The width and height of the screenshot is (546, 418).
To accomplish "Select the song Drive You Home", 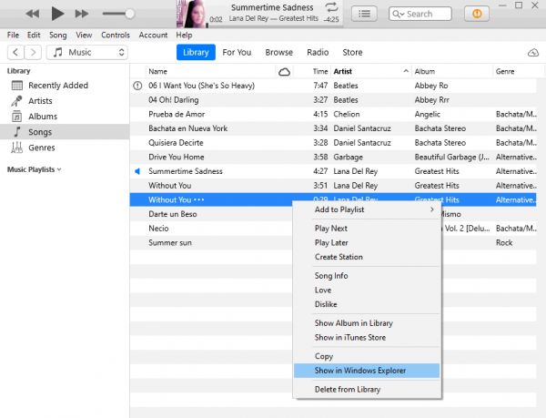I will tap(333, 158).
